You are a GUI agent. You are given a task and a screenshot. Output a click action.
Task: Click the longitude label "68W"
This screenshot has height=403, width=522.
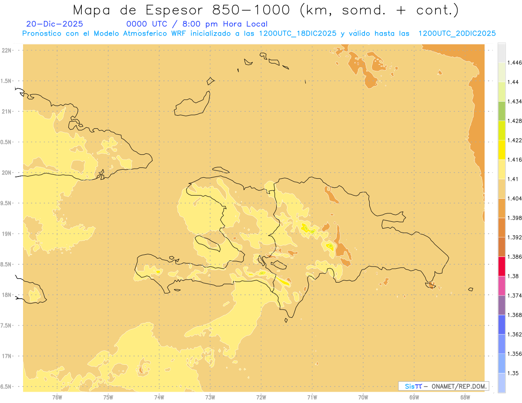[x=465, y=397]
